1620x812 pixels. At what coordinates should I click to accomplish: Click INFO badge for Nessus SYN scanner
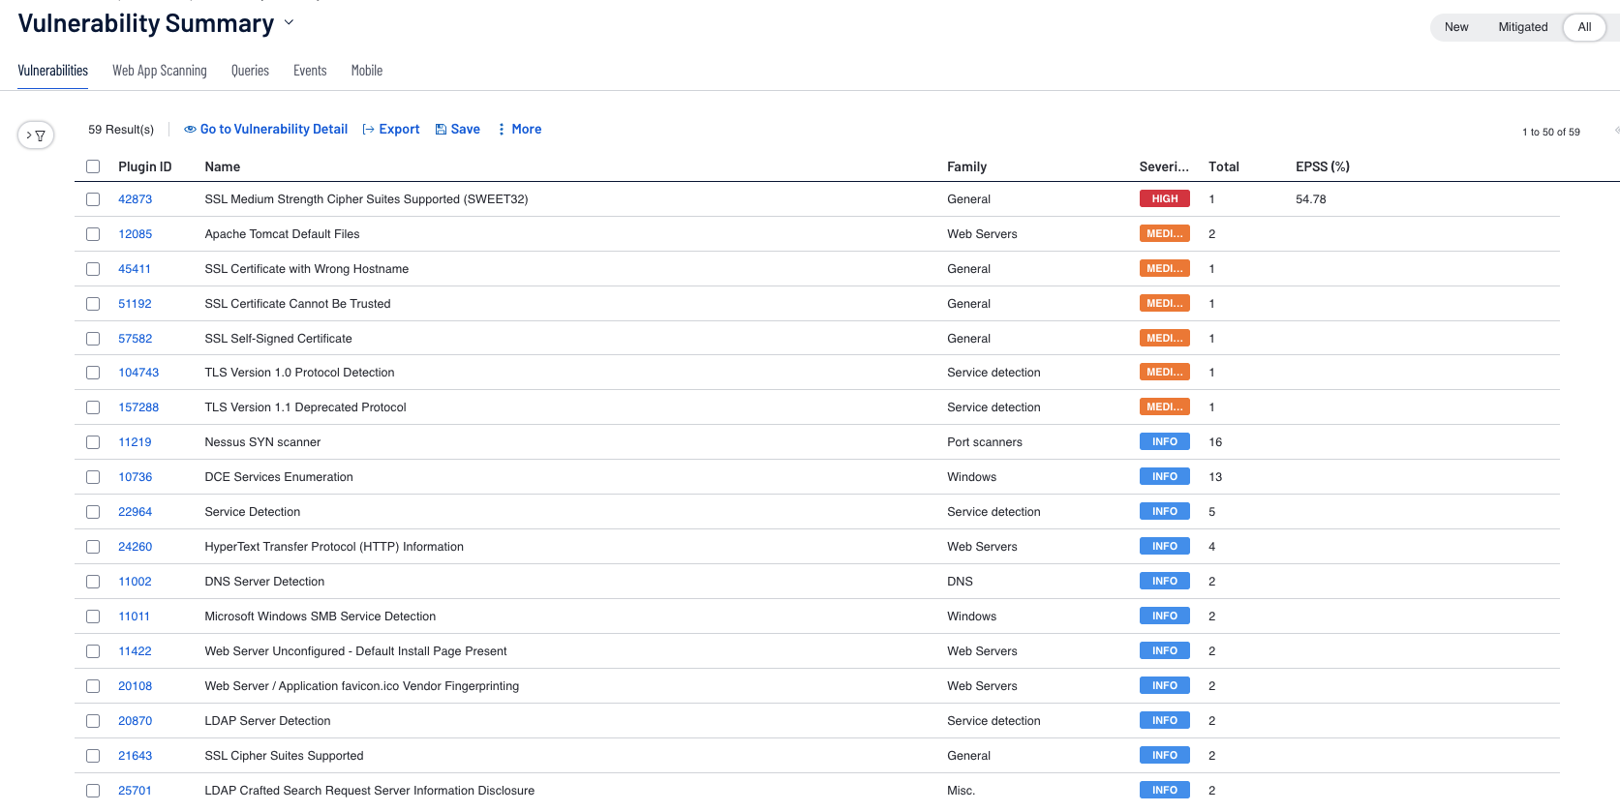click(1164, 442)
